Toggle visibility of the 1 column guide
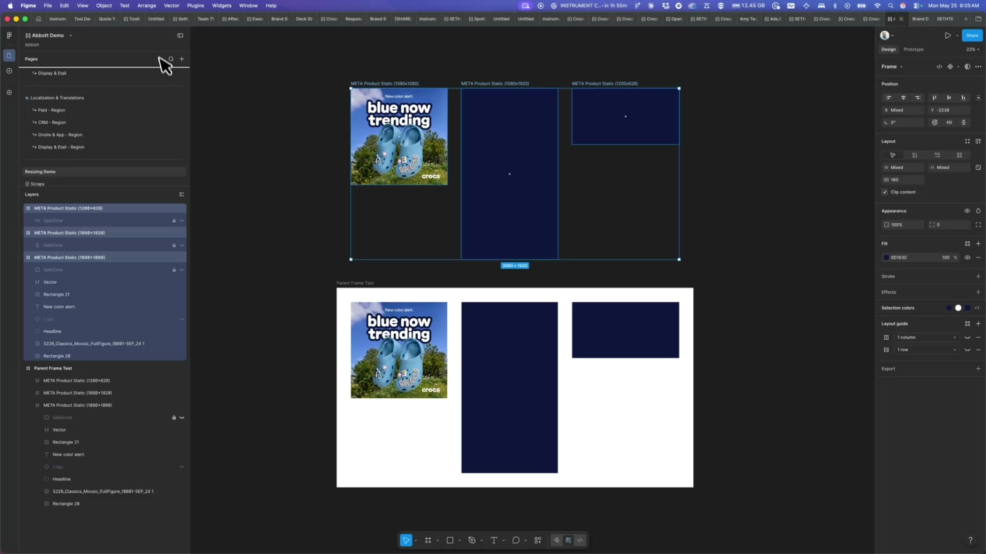This screenshot has width=986, height=554. click(x=968, y=337)
